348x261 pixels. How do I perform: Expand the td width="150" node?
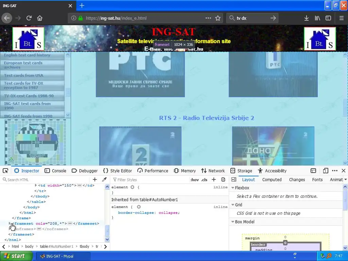tap(36, 185)
